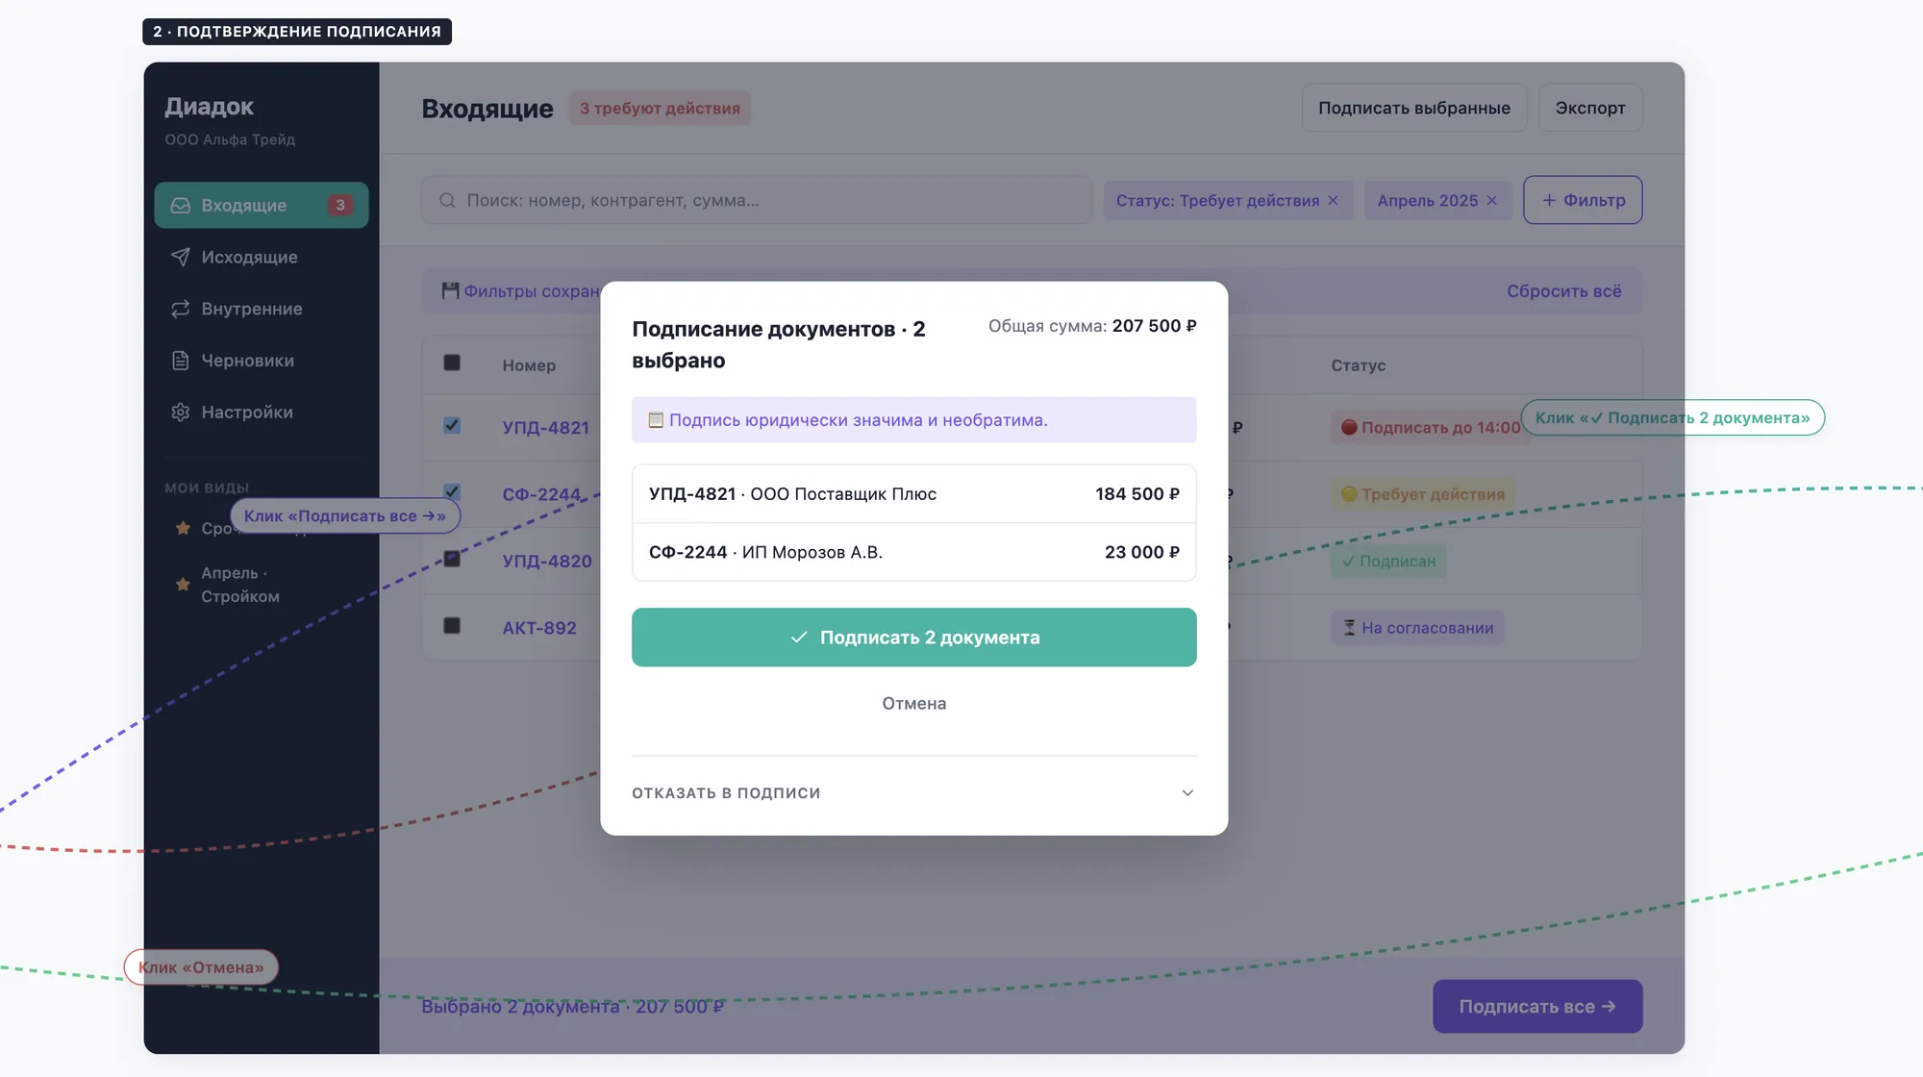The width and height of the screenshot is (1923, 1077).
Task: Open Входящие in the sidebar
Action: pos(262,205)
